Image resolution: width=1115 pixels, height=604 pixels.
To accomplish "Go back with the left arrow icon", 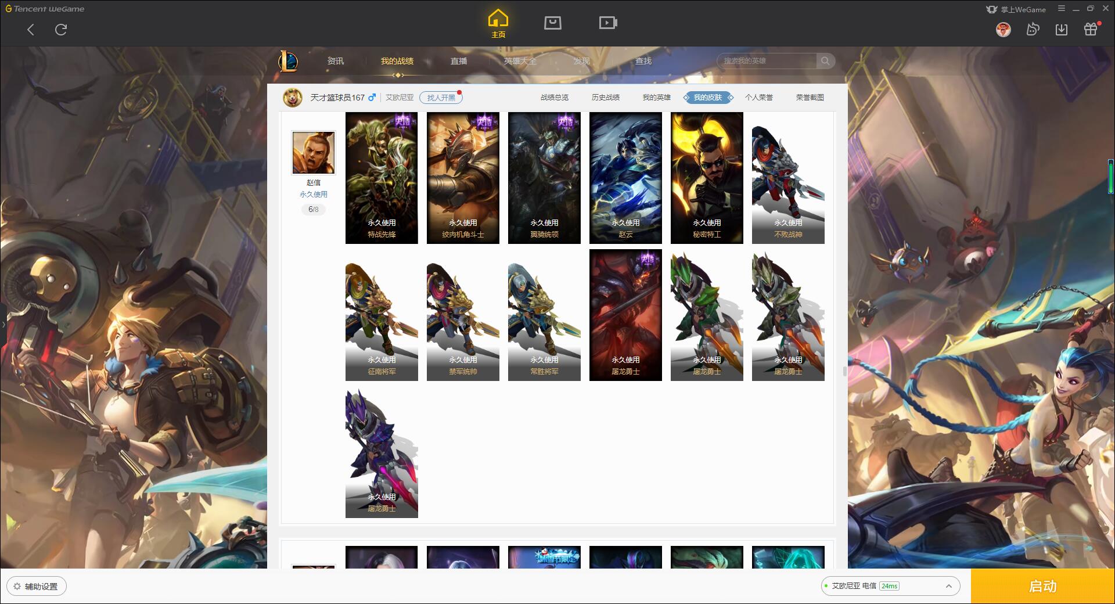I will pos(31,30).
